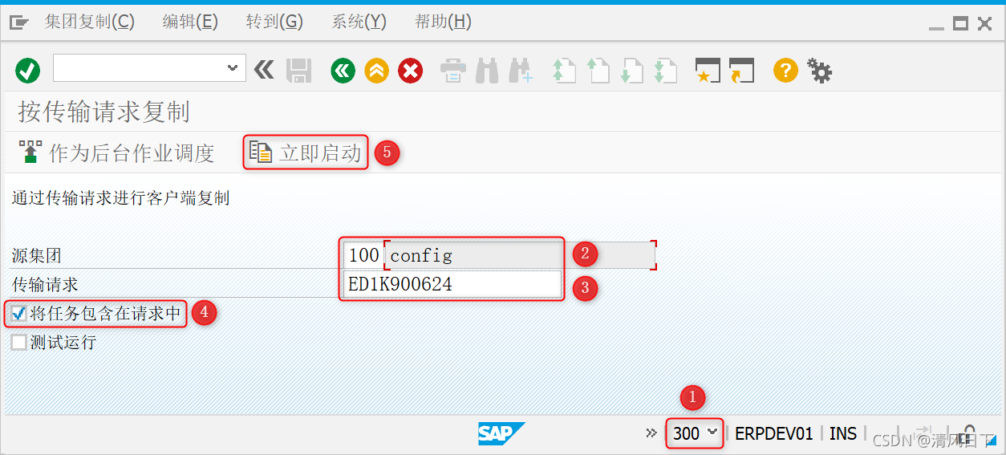Enable the 测试运行 checkbox
1006x455 pixels.
click(18, 343)
